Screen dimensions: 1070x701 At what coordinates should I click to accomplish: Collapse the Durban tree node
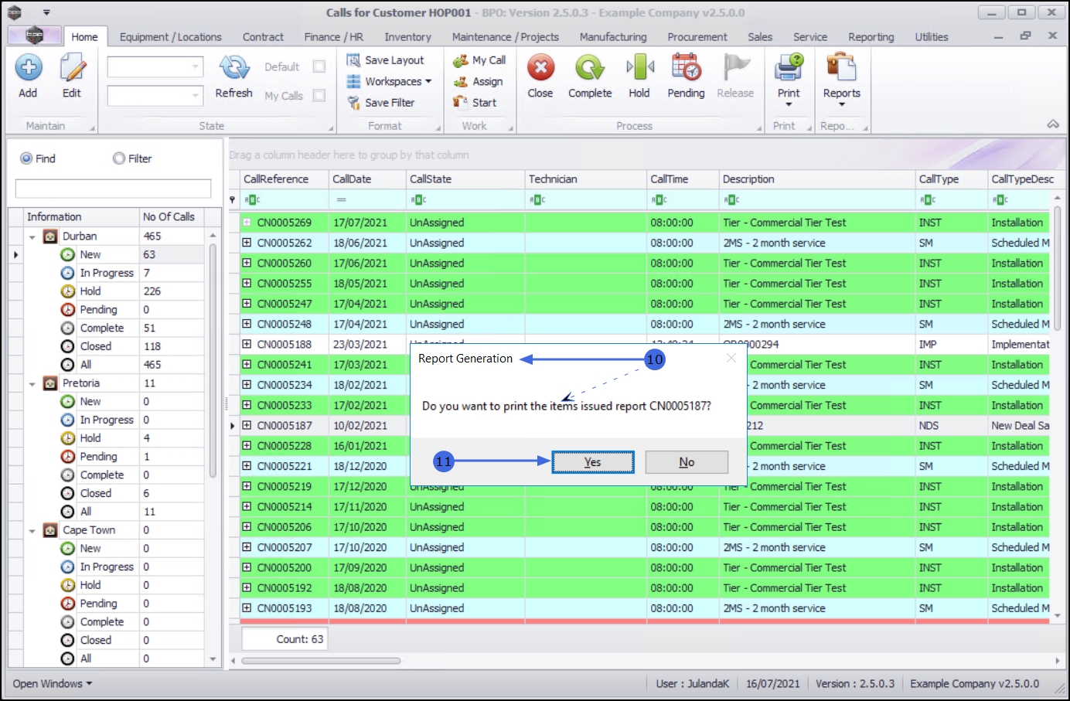pyautogui.click(x=32, y=237)
